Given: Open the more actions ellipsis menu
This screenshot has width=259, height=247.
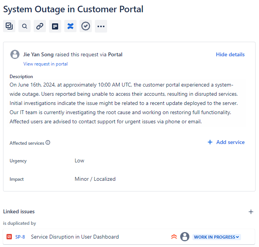Looking at the screenshot, I should click(101, 26).
